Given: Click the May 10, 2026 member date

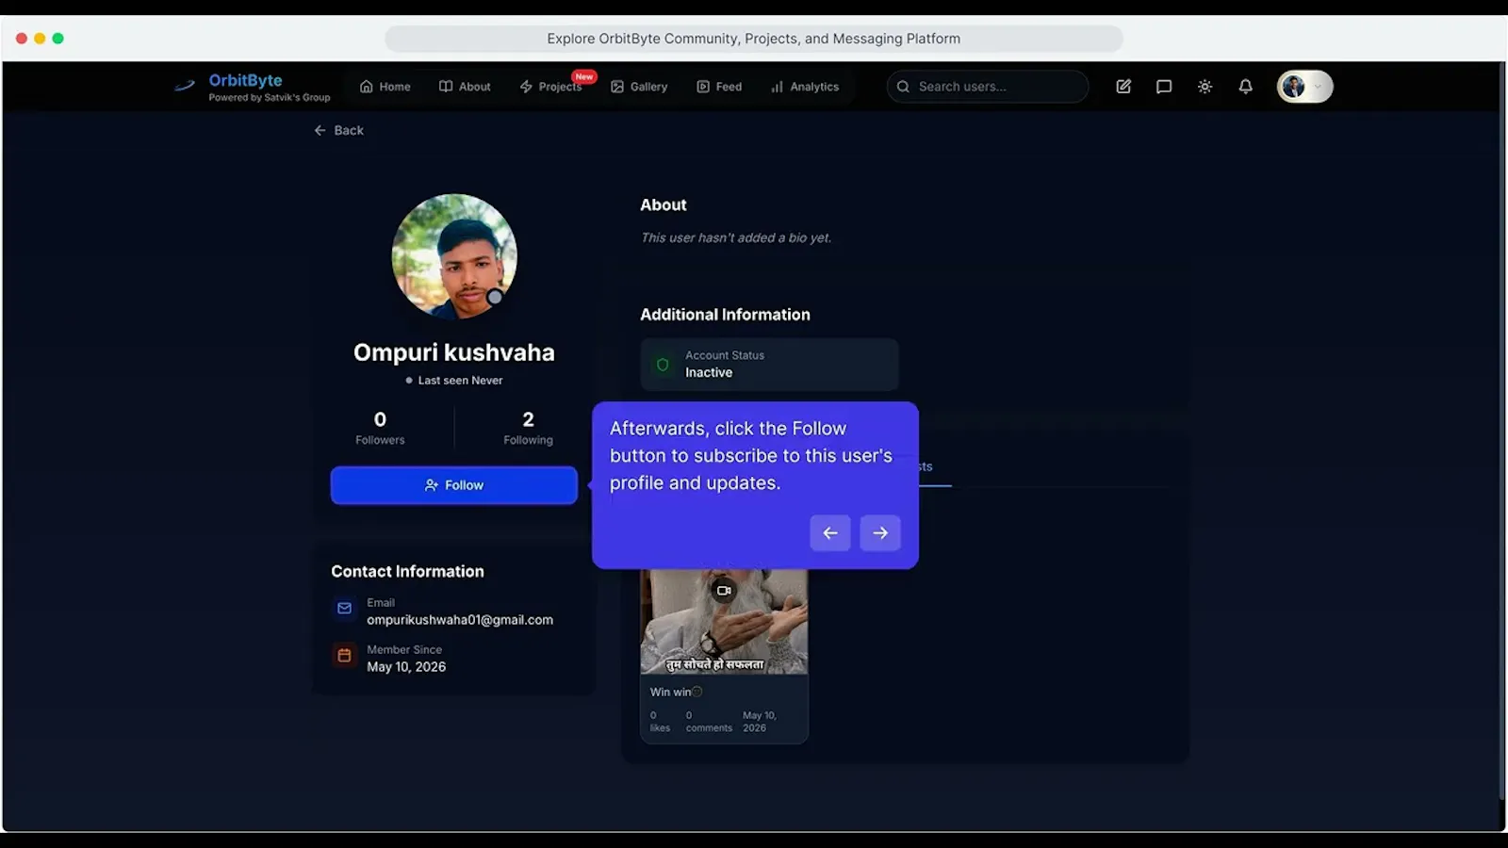Looking at the screenshot, I should (406, 667).
